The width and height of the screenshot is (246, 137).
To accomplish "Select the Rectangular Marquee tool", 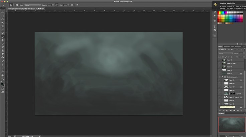I will coord(3,16).
